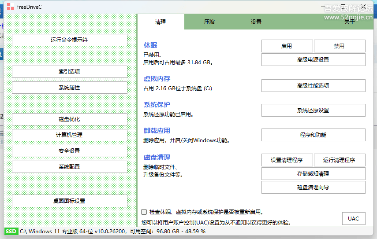This screenshot has width=377, height=239.
Task: Click the 卸载应用 heading
Action: pos(157,131)
